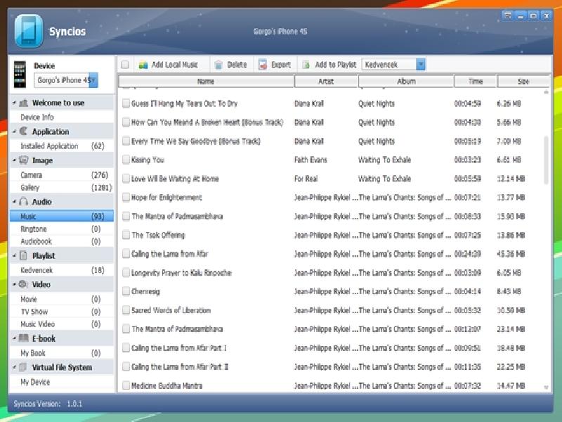
Task: Sort tracks by Size column header
Action: (523, 82)
